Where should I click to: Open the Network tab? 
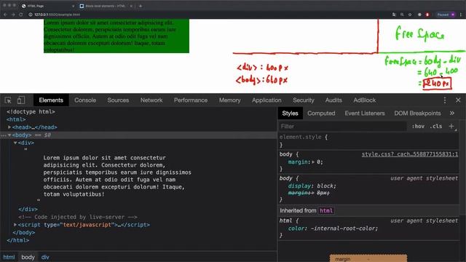click(151, 100)
